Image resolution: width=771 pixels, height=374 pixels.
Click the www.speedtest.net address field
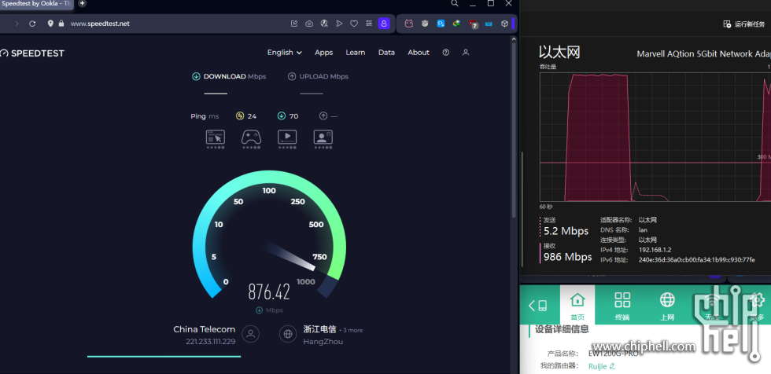pyautogui.click(x=100, y=24)
